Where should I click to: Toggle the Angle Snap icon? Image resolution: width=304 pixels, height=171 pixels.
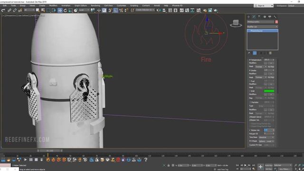tap(116, 10)
